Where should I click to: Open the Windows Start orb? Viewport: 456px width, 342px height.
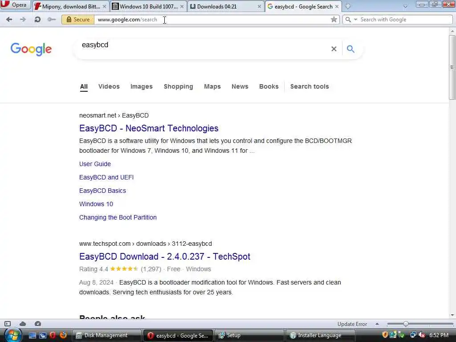click(12, 335)
